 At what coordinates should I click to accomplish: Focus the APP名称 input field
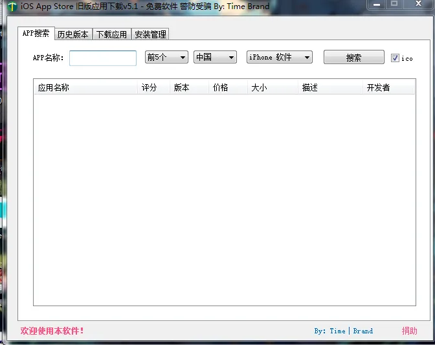pyautogui.click(x=103, y=58)
